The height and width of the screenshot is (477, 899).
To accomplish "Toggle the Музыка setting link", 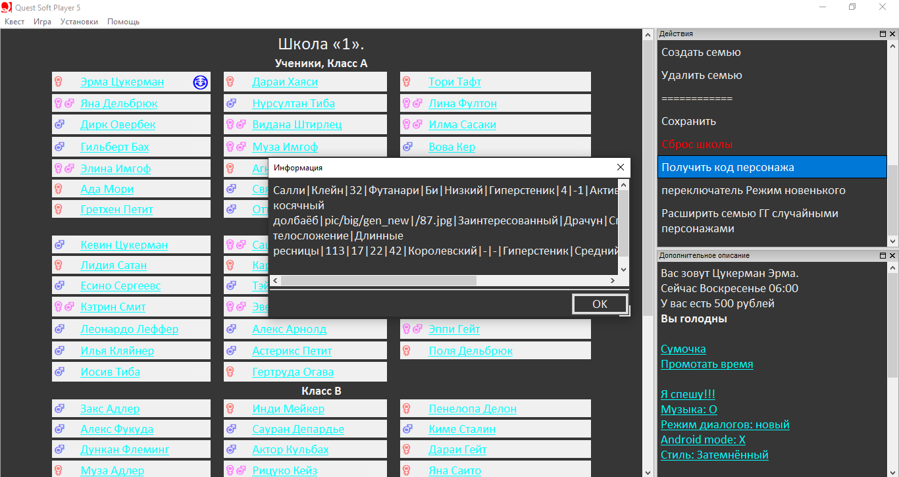I will [x=688, y=410].
